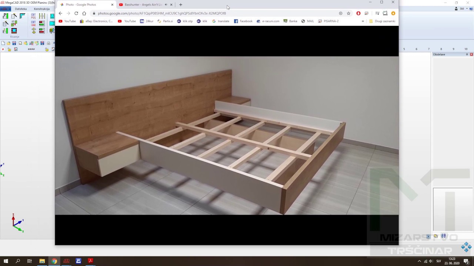Open the Konstrukcija tab in MegaCAD
Viewport: 474px width, 266px height.
[x=42, y=9]
